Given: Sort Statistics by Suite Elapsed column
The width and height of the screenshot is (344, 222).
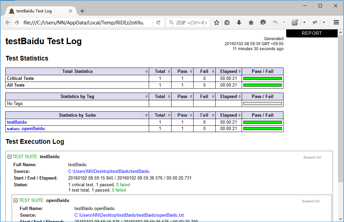Looking at the screenshot, I should click(229, 115).
